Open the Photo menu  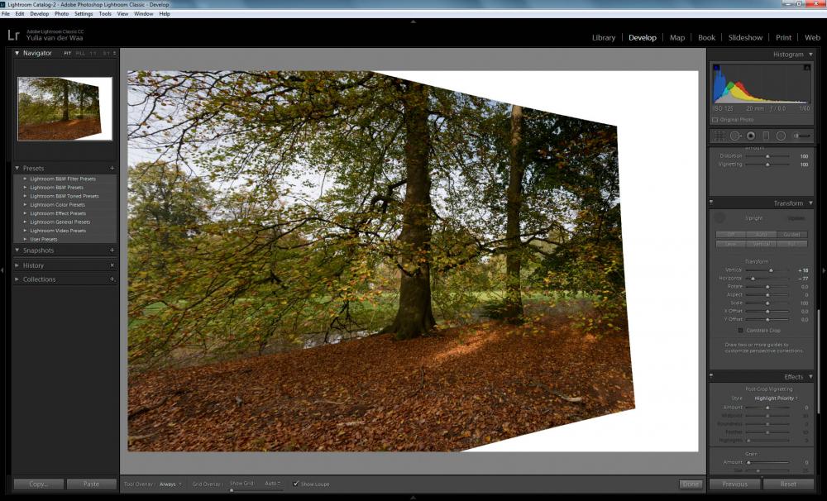tap(62, 14)
